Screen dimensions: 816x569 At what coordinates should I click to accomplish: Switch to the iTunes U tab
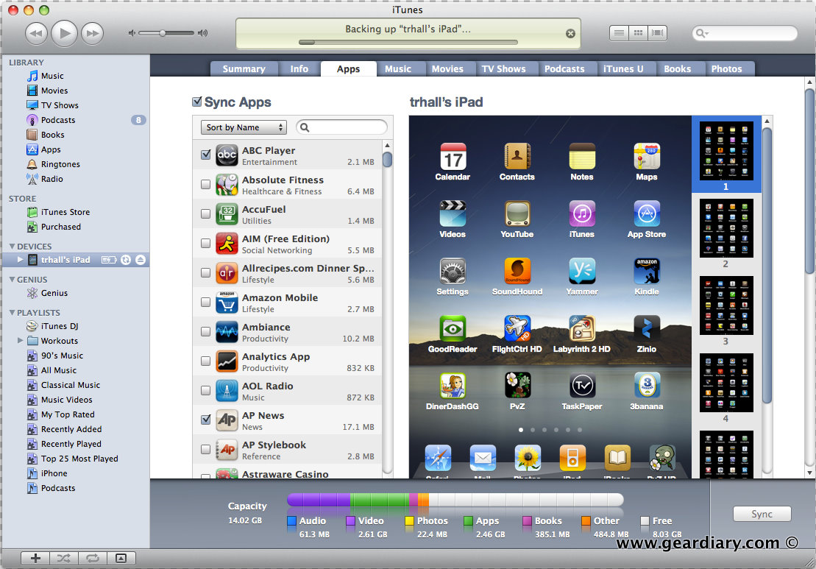pos(623,68)
